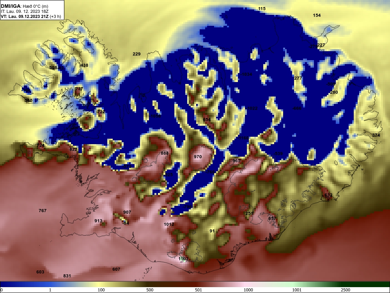Click the map value 831
The width and height of the screenshot is (390, 293).
[x=67, y=276]
